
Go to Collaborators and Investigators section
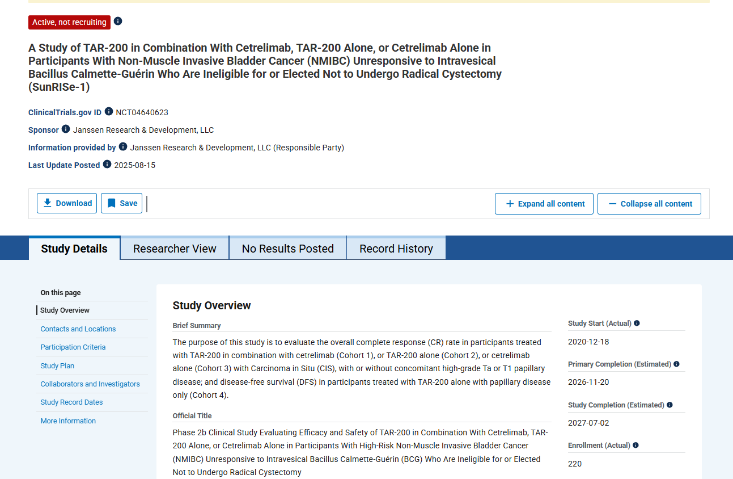click(x=90, y=384)
